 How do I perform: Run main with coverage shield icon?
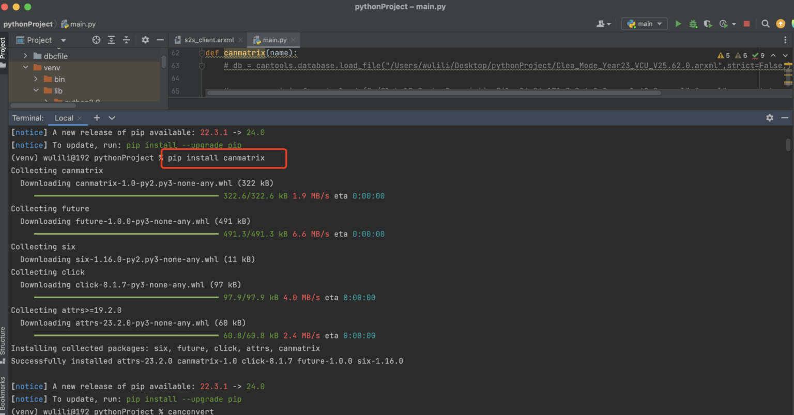coord(708,24)
